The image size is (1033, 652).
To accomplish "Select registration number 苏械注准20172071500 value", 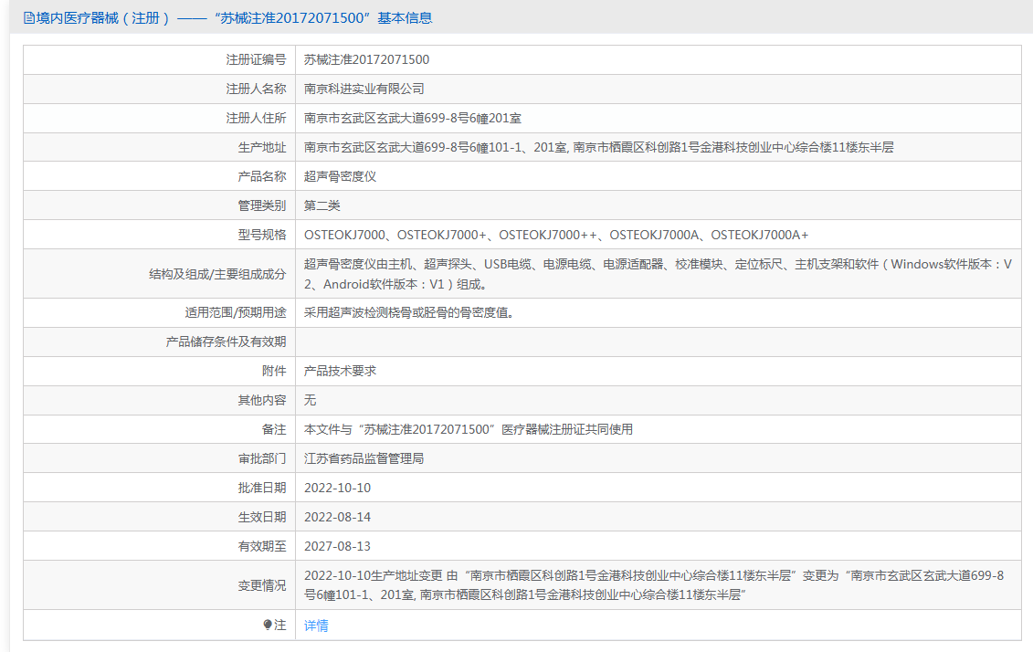I will tap(366, 60).
